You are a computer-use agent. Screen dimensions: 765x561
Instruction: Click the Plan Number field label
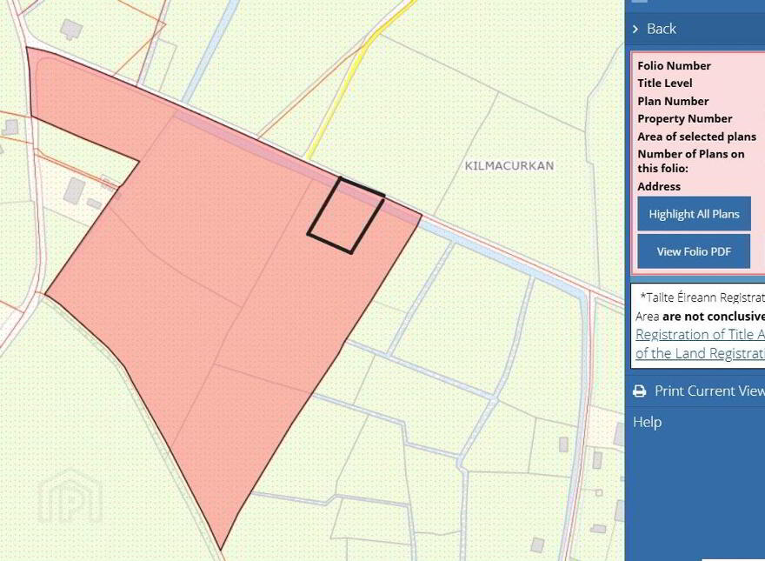(x=673, y=101)
